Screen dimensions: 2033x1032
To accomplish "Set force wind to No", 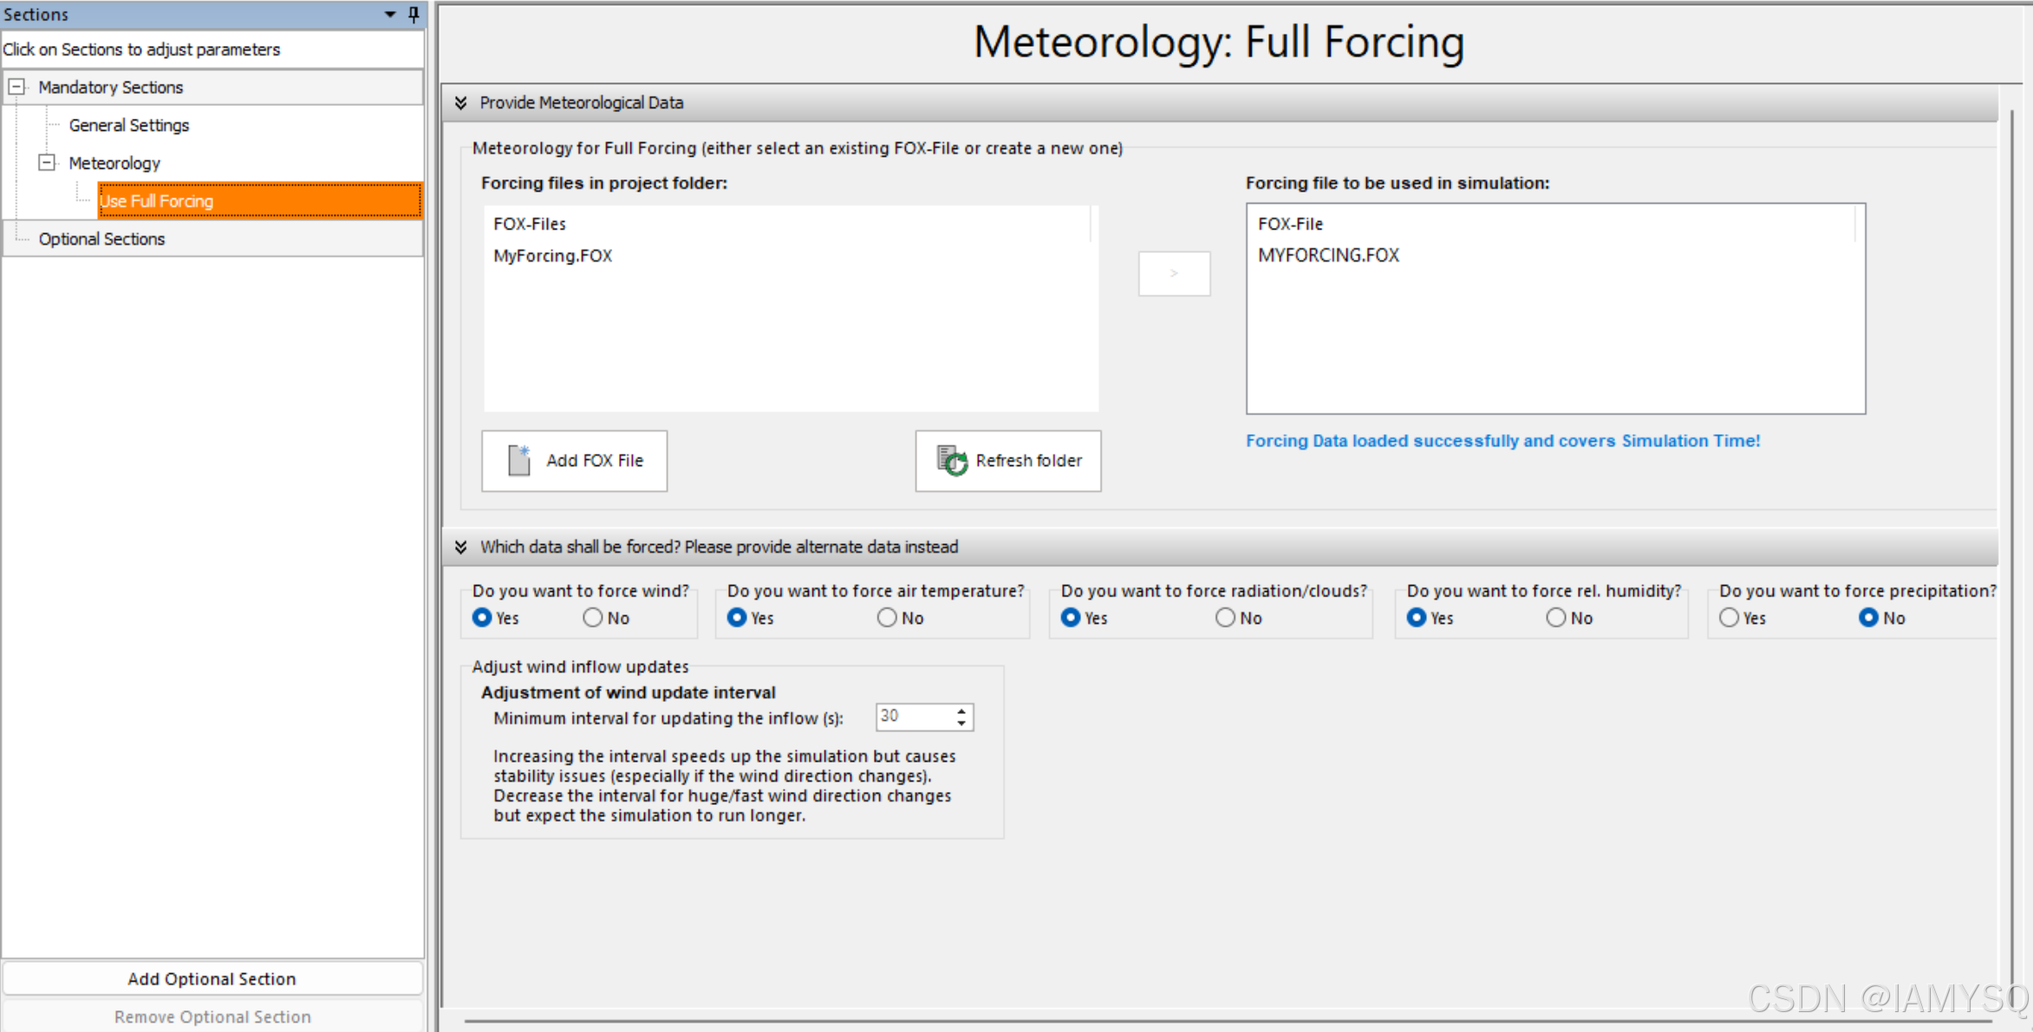I will click(x=593, y=618).
